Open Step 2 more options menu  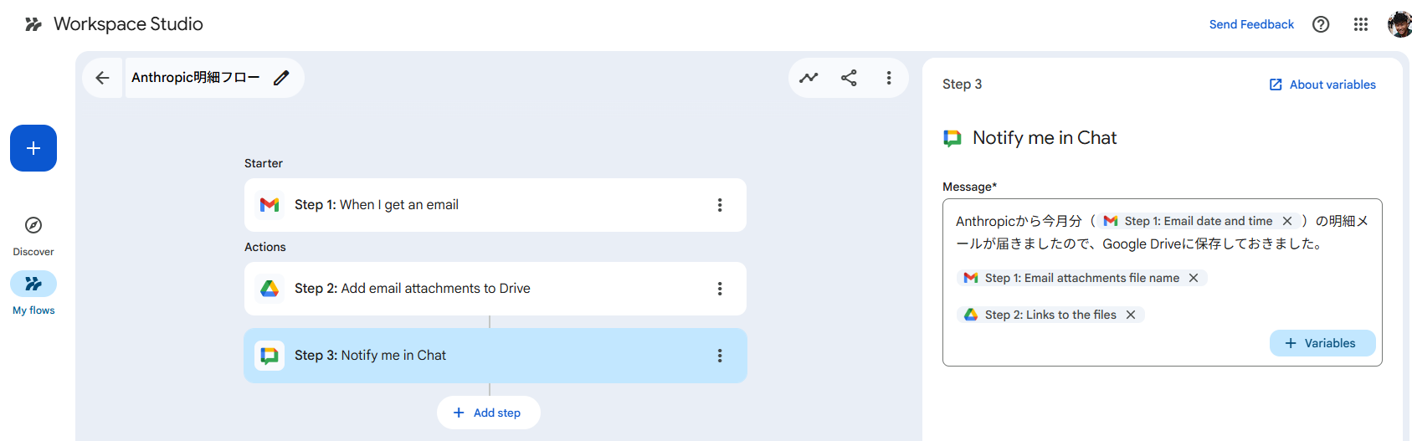720,289
